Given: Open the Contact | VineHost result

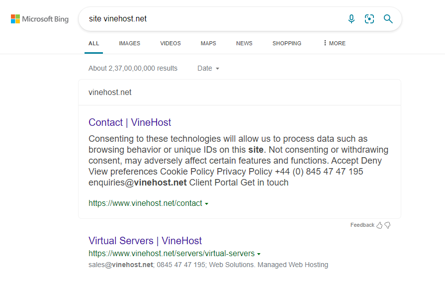Looking at the screenshot, I should click(130, 122).
